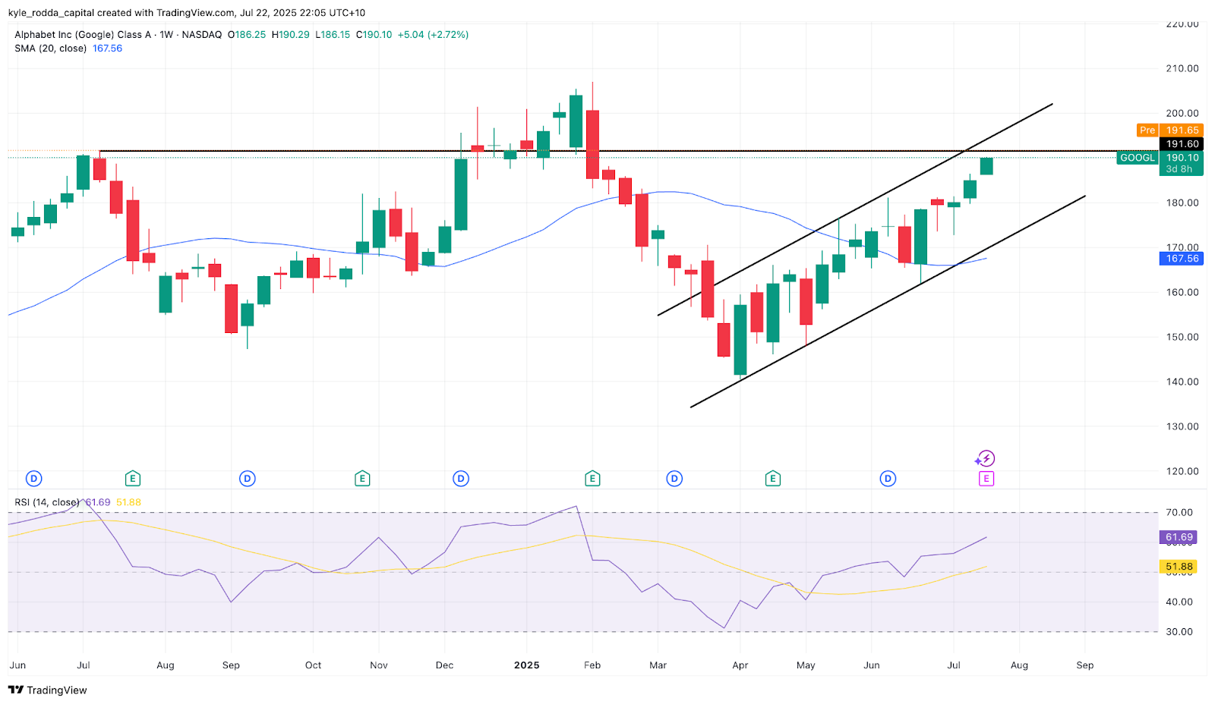Click the Feb label on time axis

592,665
